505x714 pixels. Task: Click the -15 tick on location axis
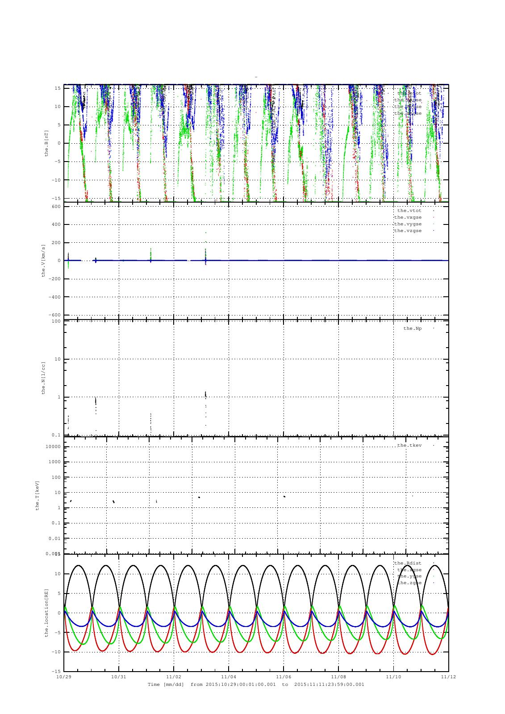[x=56, y=671]
